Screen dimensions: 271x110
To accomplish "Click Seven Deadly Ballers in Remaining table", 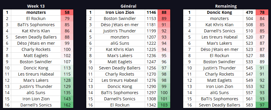I will [x=220, y=105].
